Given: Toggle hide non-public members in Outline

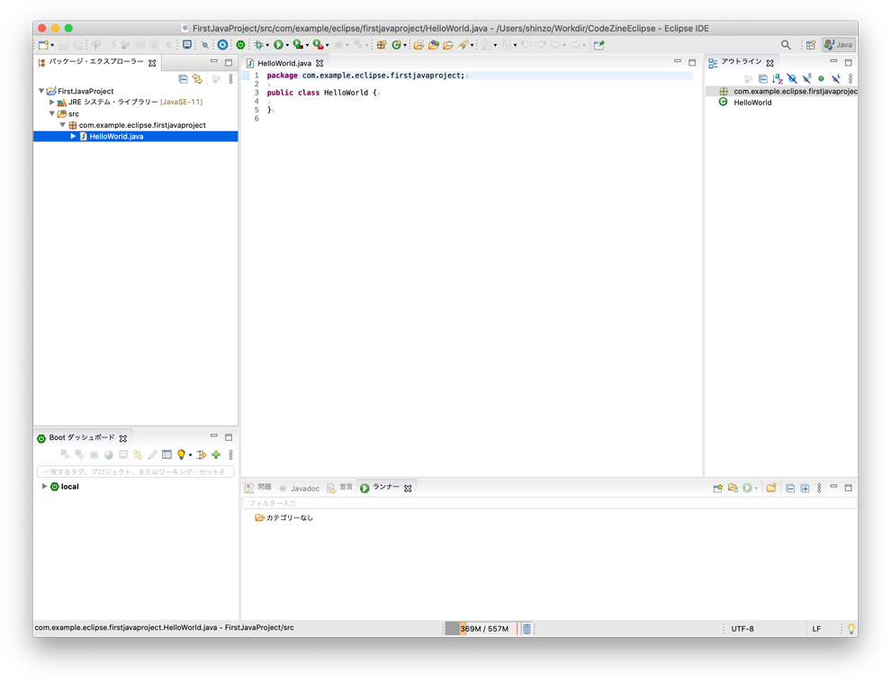Looking at the screenshot, I should (821, 79).
